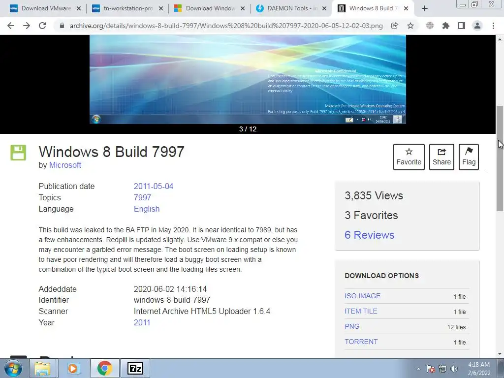The height and width of the screenshot is (378, 504).
Task: Click the address bar URL field
Action: 226,26
